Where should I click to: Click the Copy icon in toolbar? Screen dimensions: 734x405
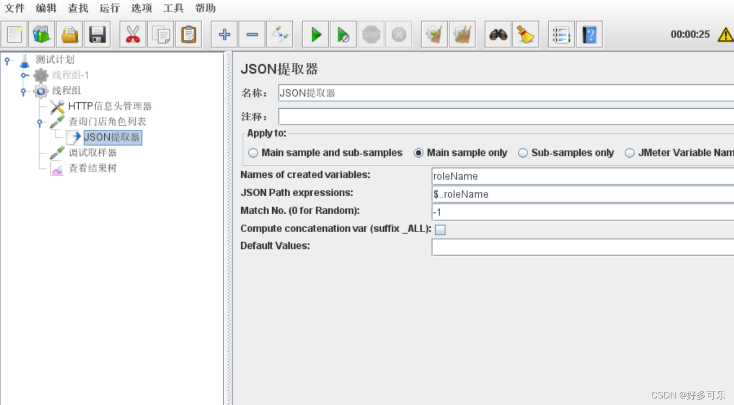(161, 35)
